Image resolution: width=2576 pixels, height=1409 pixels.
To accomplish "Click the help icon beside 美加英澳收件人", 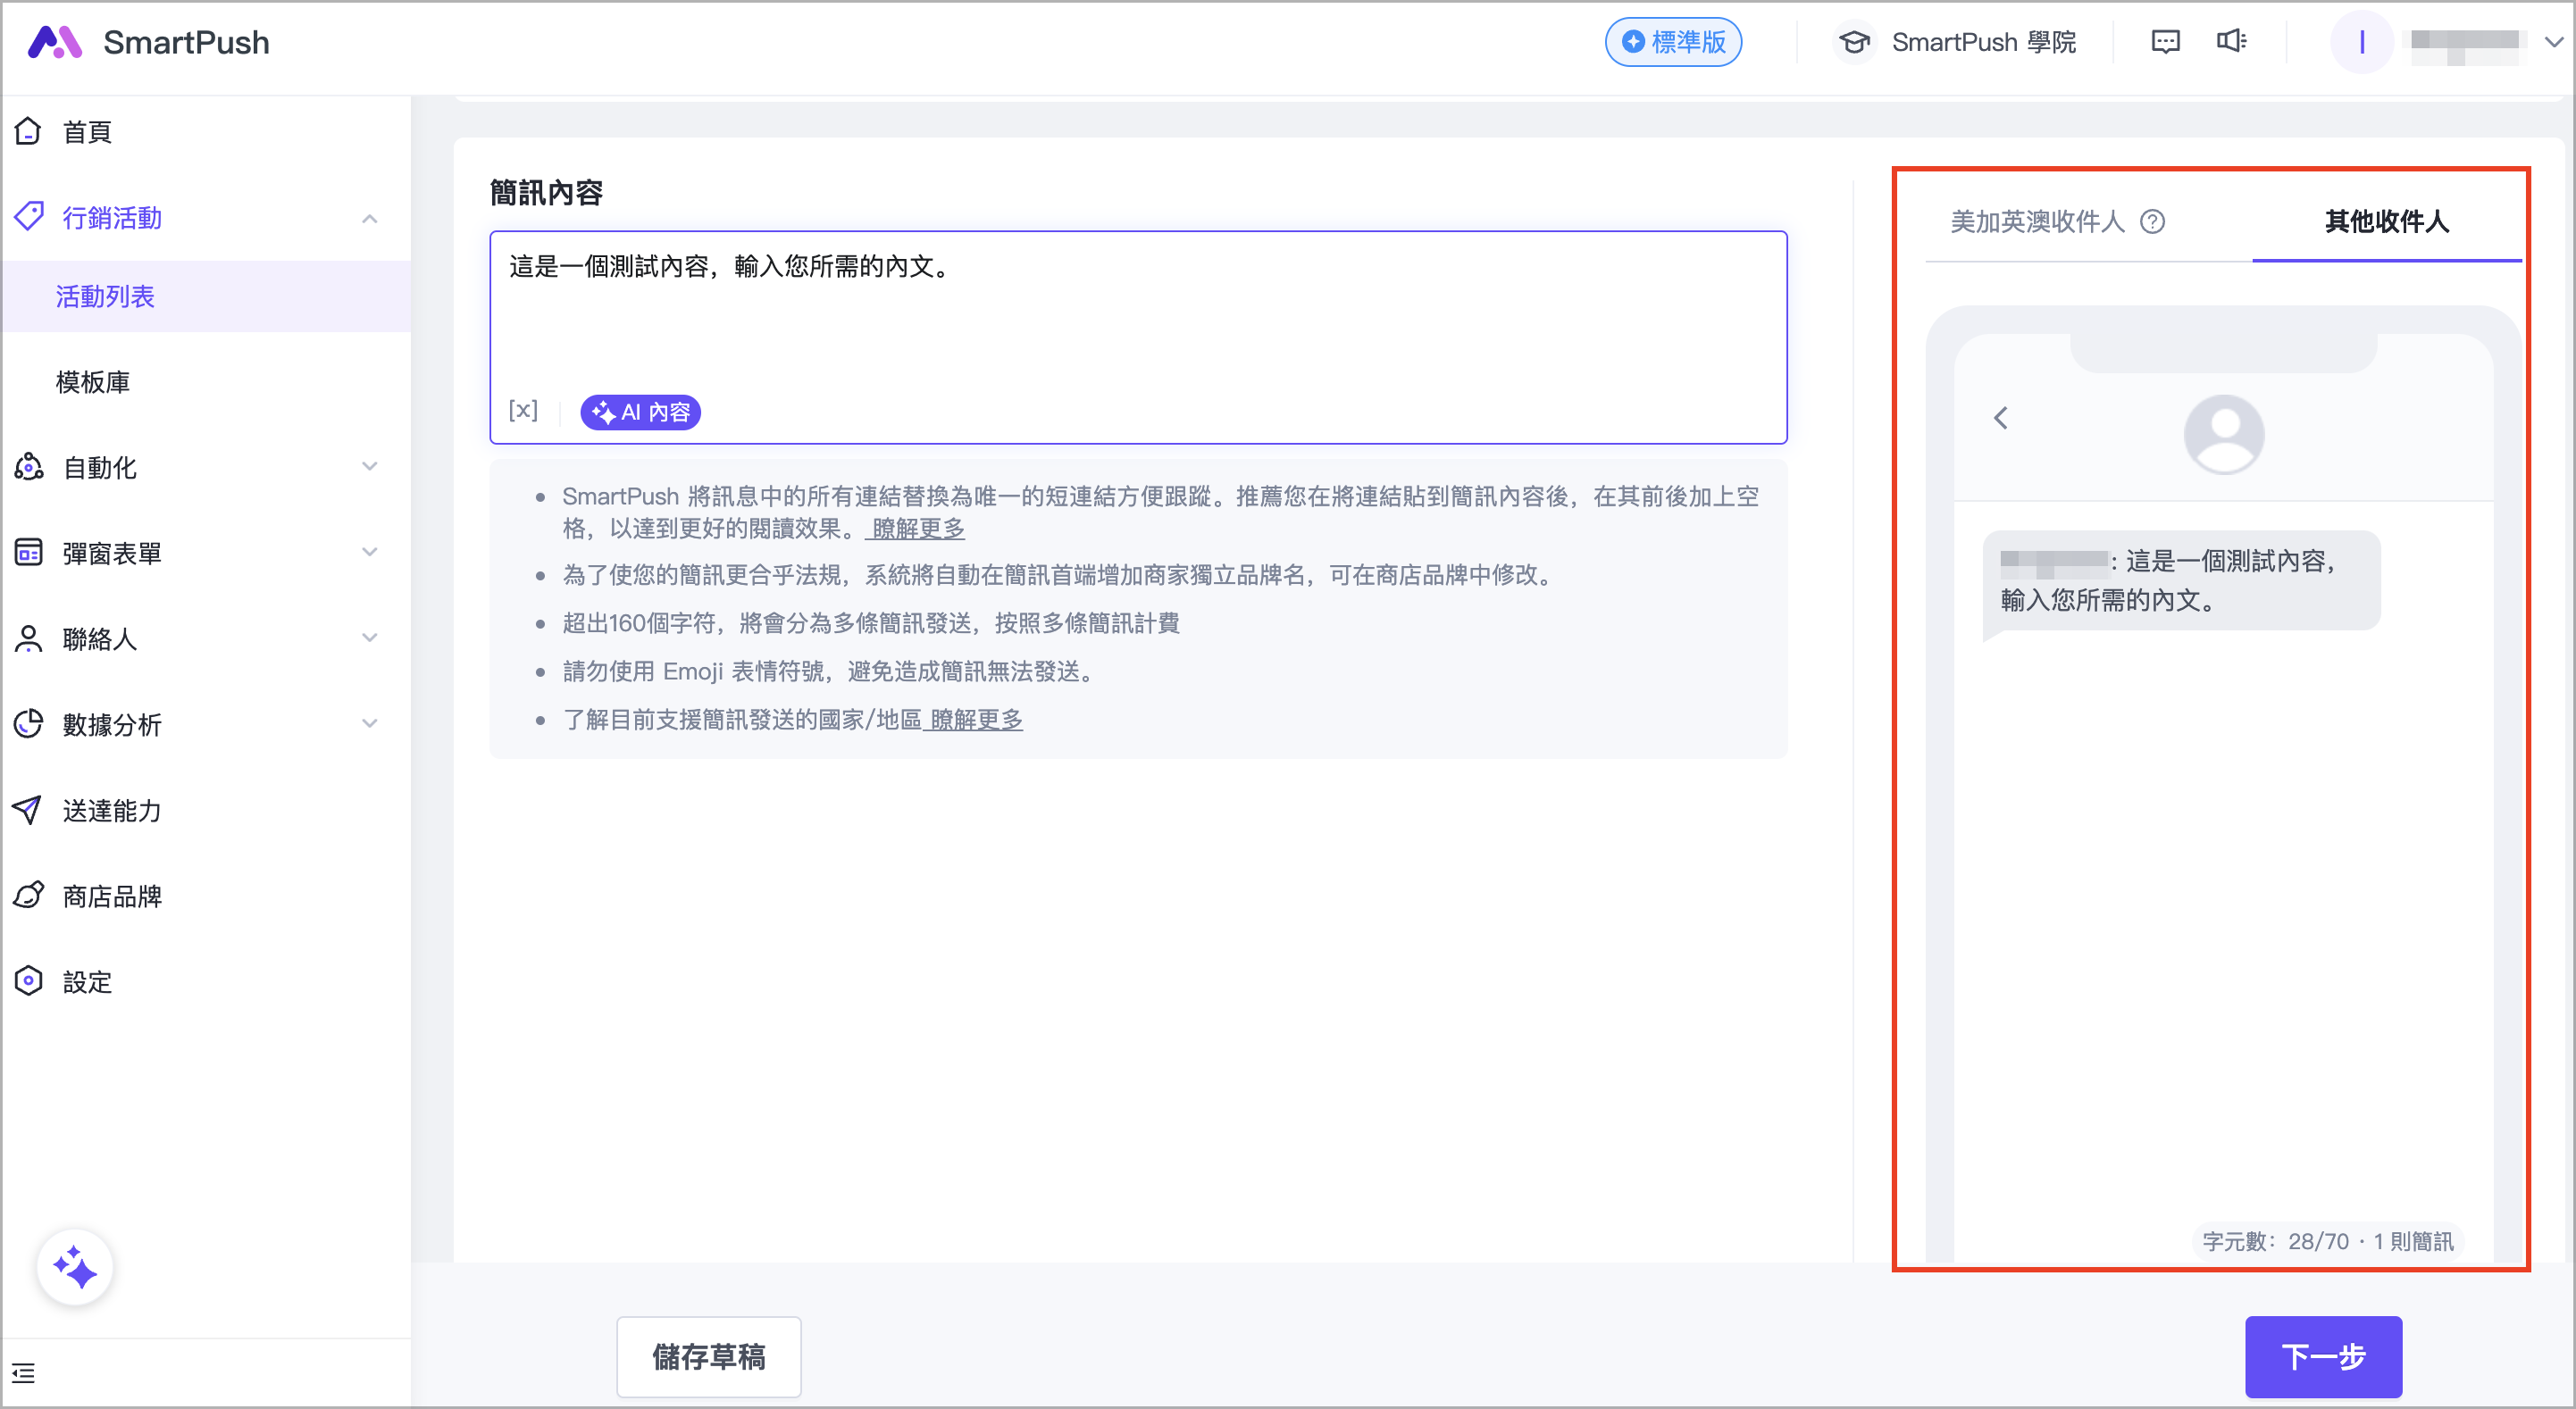I will 2152,221.
